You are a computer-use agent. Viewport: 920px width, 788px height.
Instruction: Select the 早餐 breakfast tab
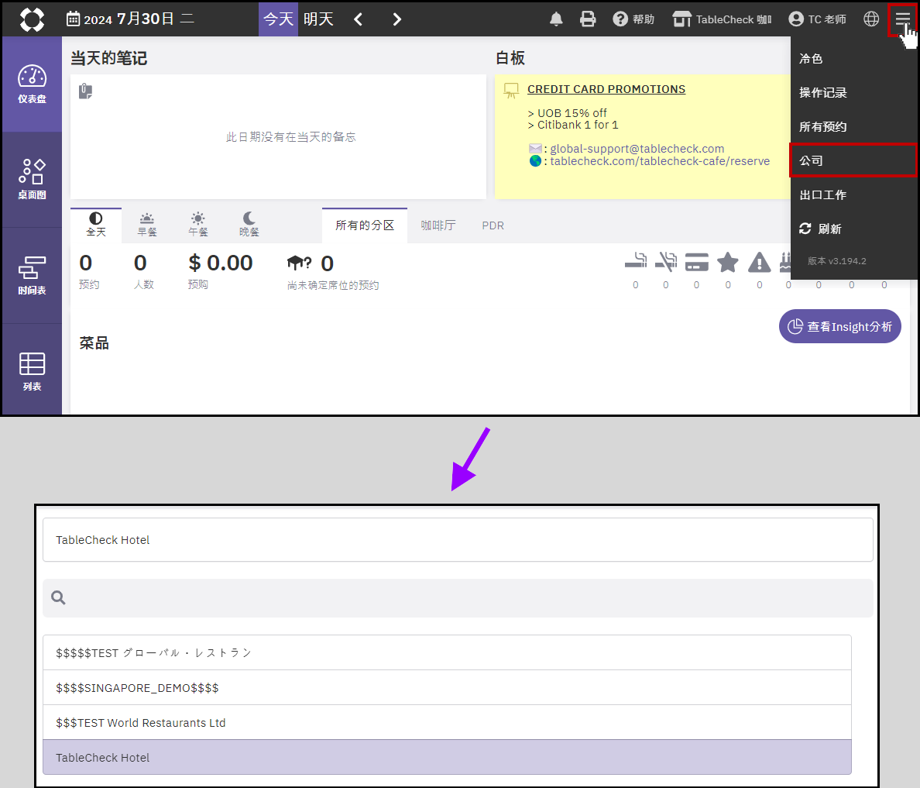click(x=146, y=225)
